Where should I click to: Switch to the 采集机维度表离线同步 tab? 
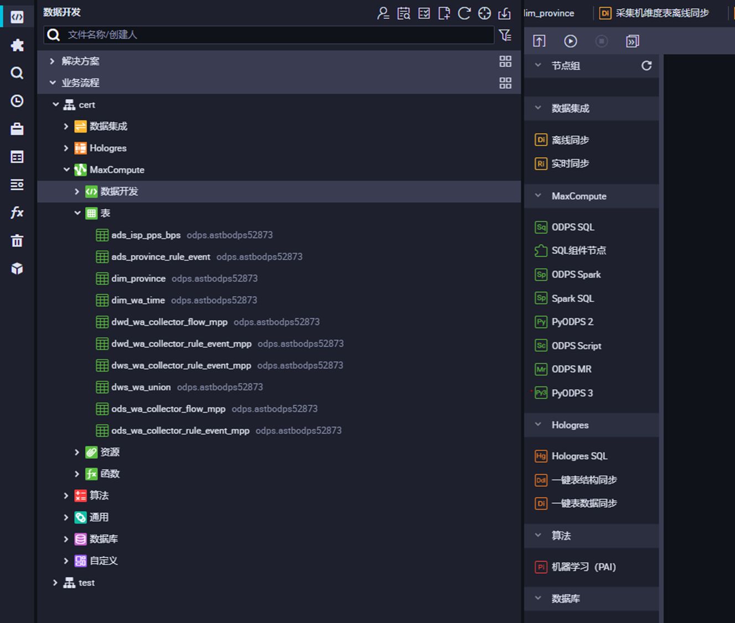[661, 13]
